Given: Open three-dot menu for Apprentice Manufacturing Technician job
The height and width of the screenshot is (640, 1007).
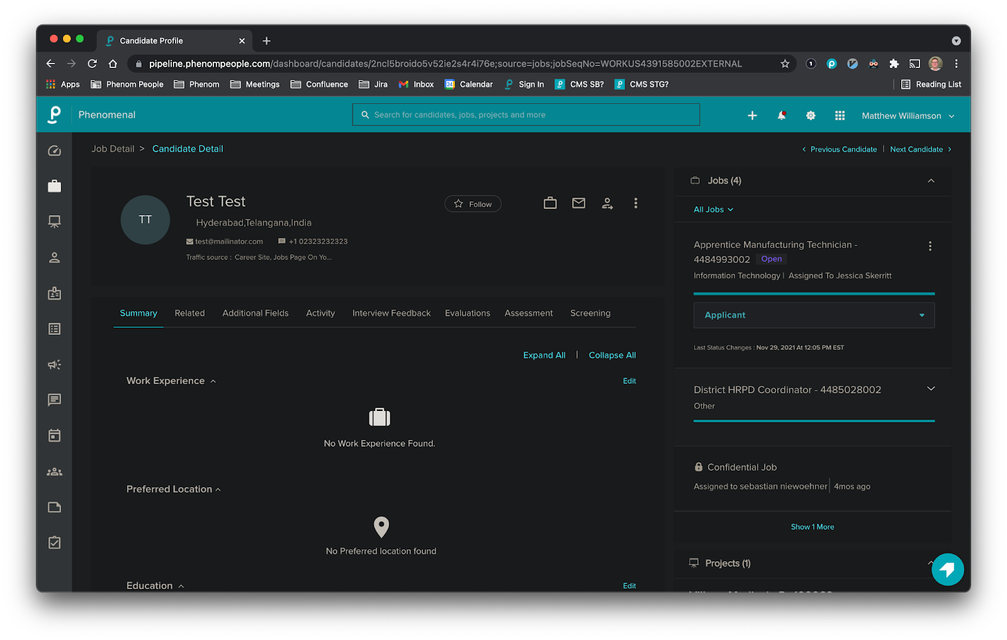Looking at the screenshot, I should 930,246.
